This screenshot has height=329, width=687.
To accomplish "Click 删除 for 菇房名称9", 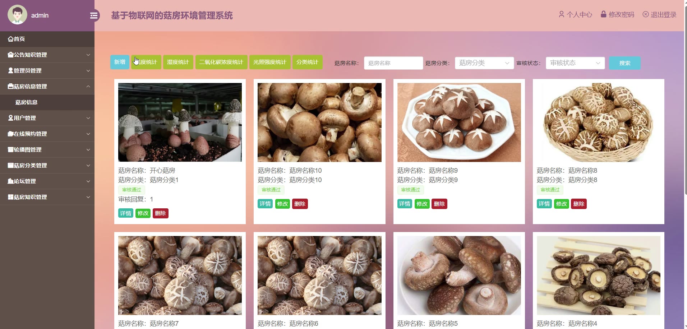I will (x=439, y=204).
